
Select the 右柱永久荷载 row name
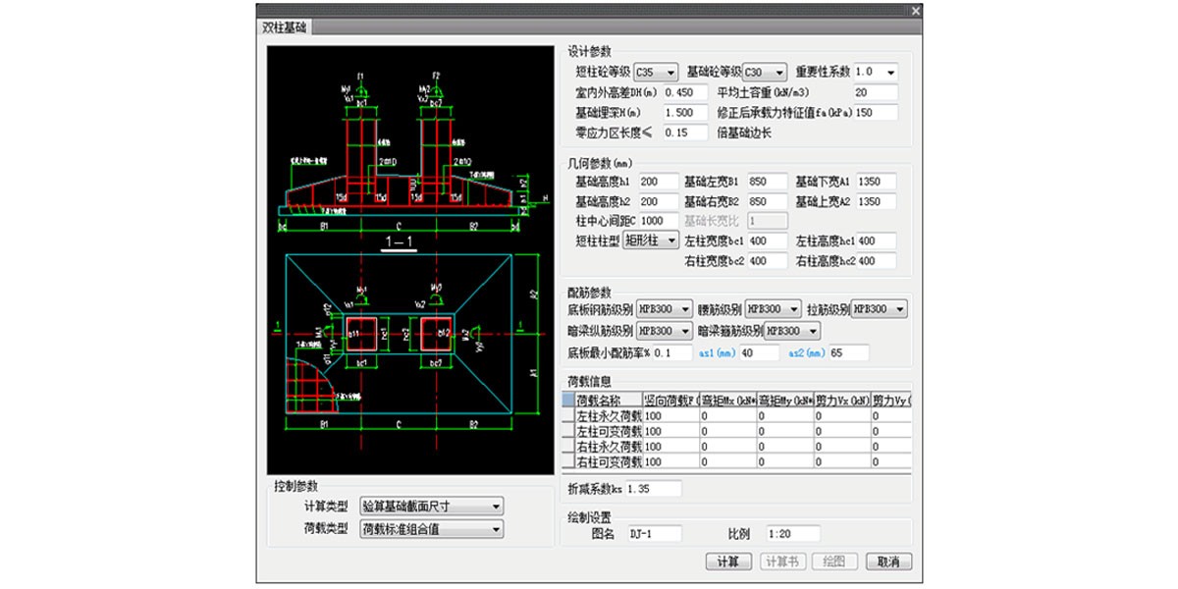point(609,446)
